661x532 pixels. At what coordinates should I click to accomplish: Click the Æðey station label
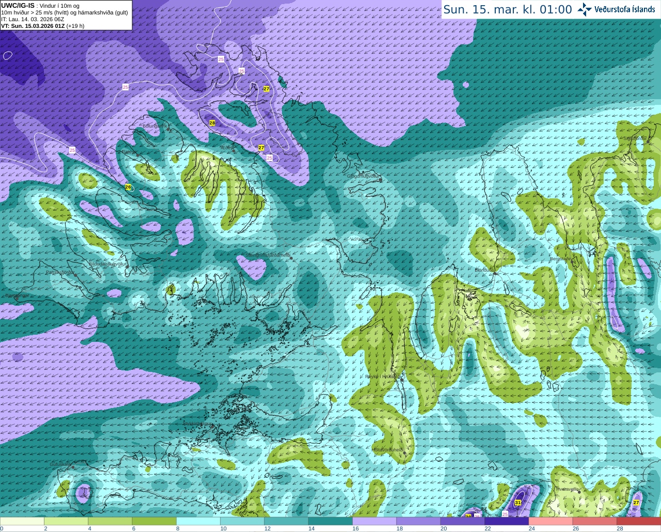226,148
